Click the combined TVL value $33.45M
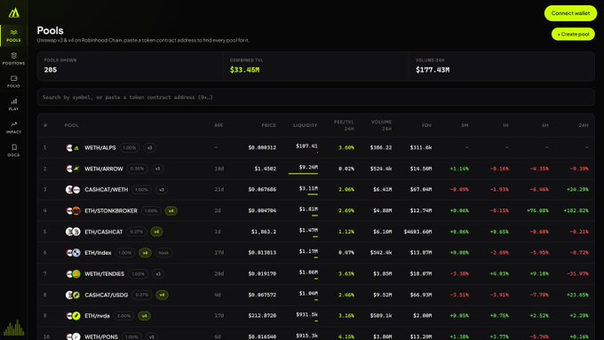The height and width of the screenshot is (340, 604). point(244,70)
